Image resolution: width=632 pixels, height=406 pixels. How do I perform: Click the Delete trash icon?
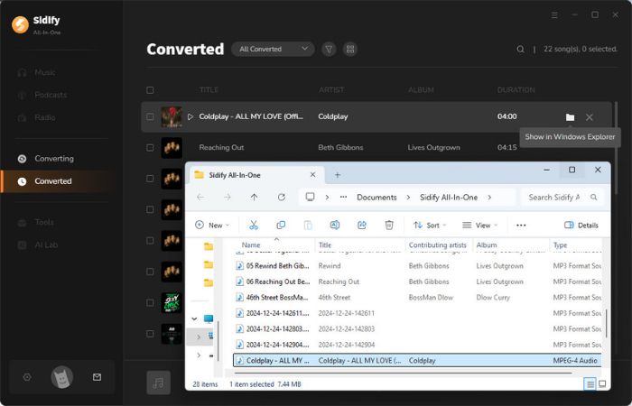(x=389, y=226)
